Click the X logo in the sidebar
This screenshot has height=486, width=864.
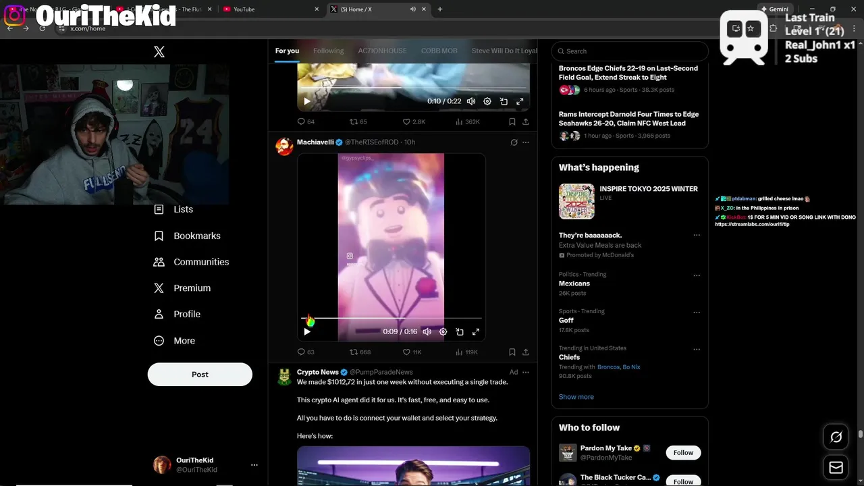159,52
